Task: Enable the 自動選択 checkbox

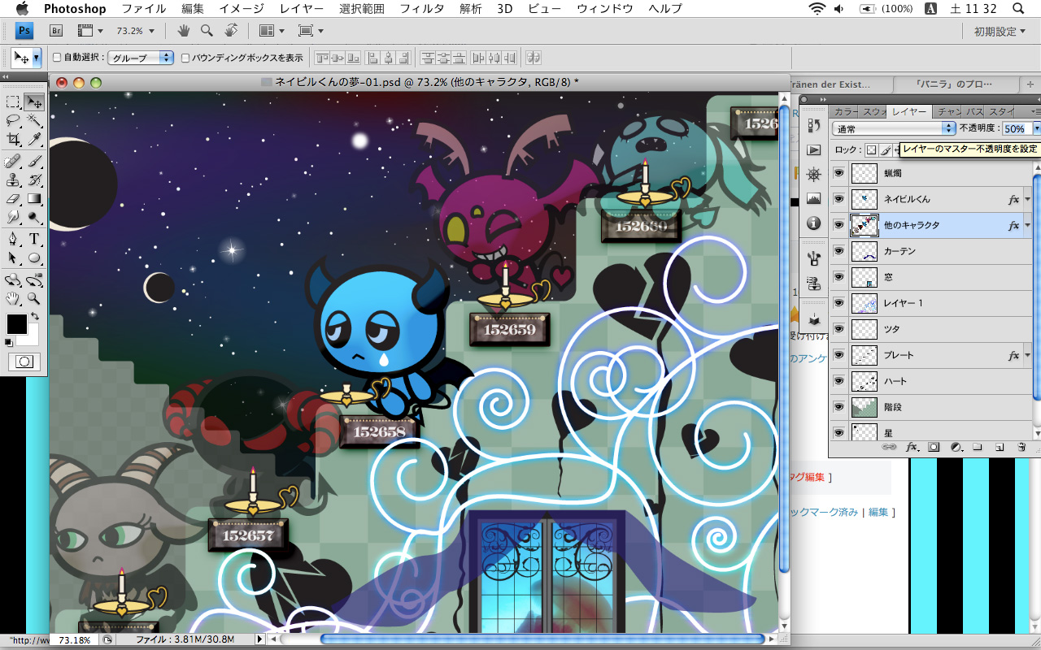Action: click(x=57, y=58)
